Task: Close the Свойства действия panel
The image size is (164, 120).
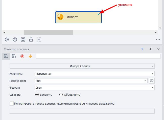Action: point(158,49)
